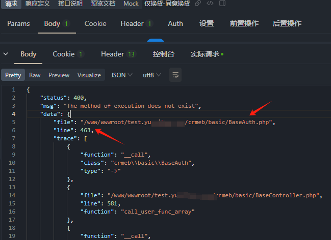Select the Pretty view mode
331x240 pixels.
[13, 75]
